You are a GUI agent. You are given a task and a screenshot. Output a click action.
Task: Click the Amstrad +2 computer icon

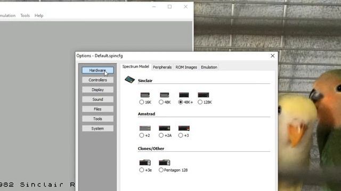click(145, 128)
